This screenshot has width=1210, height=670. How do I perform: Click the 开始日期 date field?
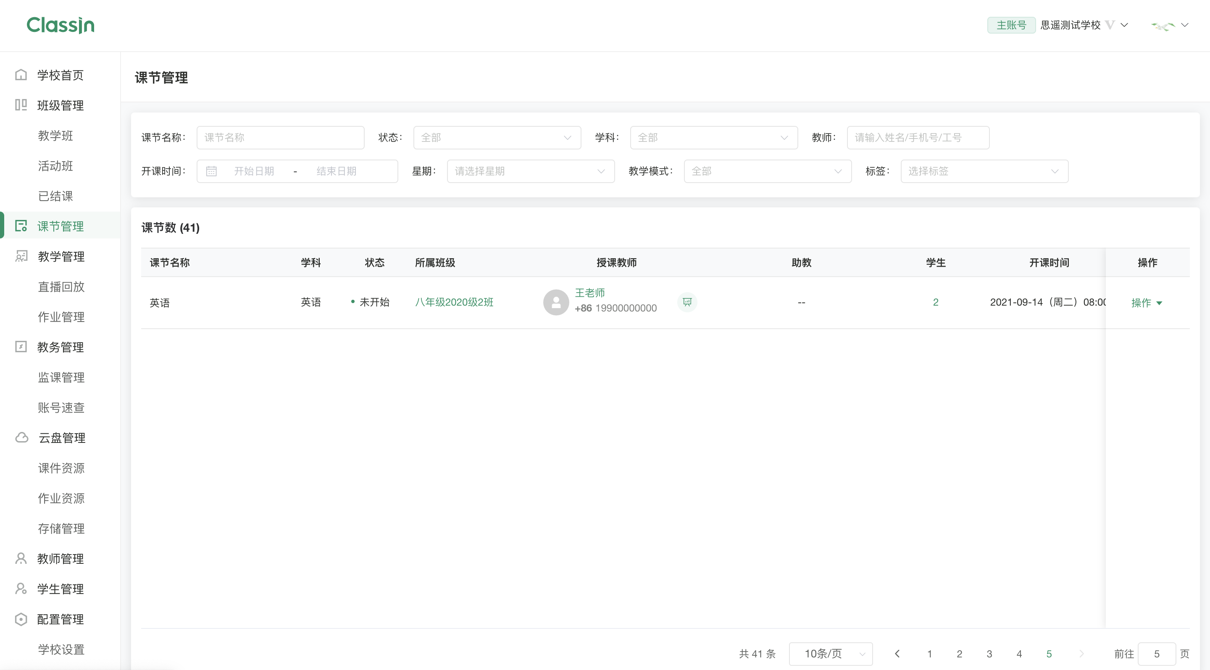pyautogui.click(x=254, y=171)
